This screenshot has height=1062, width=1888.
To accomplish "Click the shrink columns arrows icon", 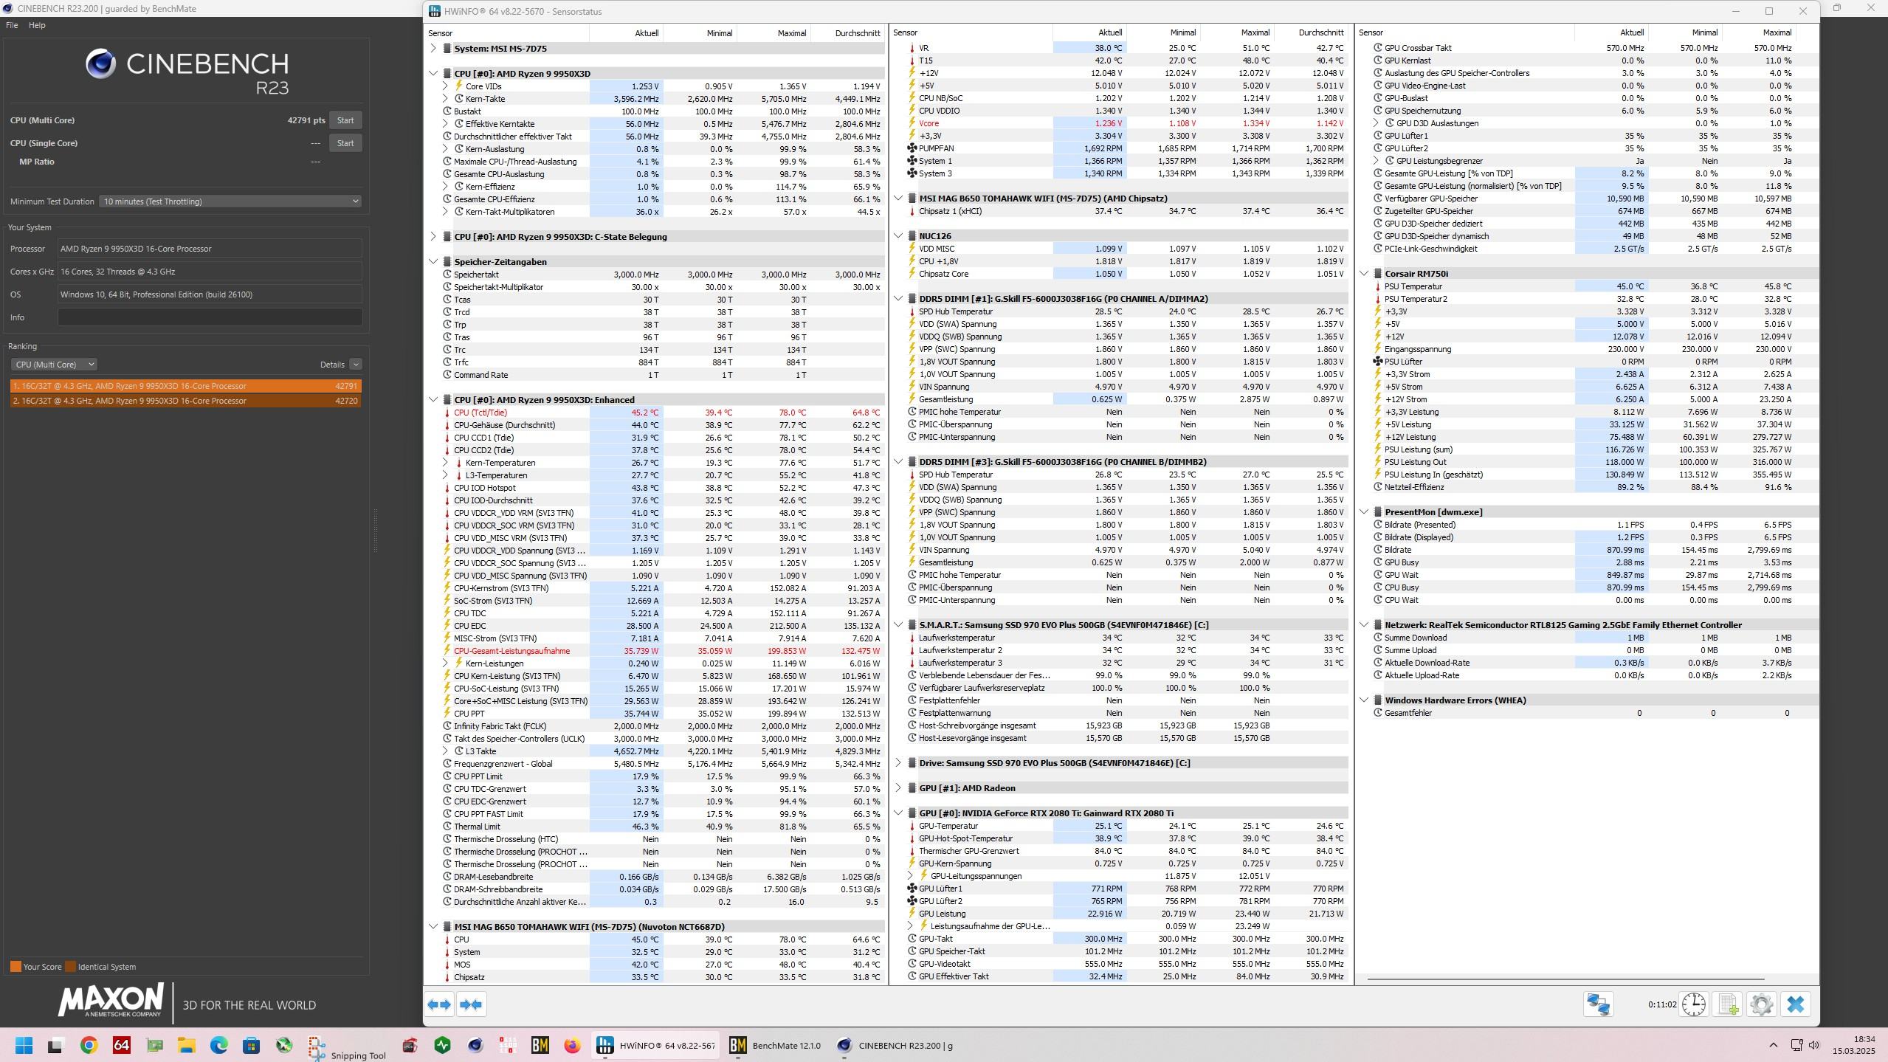I will click(x=471, y=1004).
